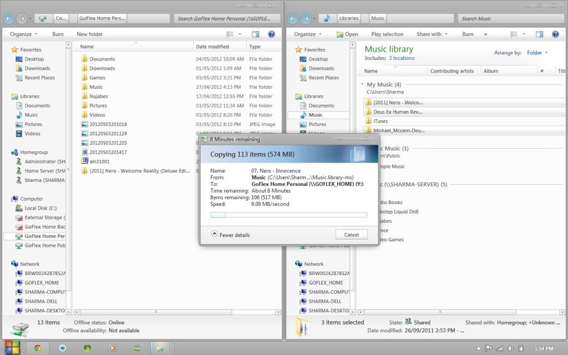Click Open in Music library toolbar
This screenshot has height=355, width=568.
tap(347, 34)
